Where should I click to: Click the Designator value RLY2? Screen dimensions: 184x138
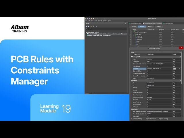pyautogui.click(x=148, y=62)
